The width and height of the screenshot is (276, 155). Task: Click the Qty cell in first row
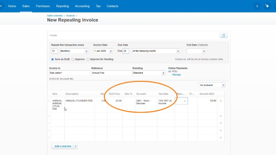[101, 105]
